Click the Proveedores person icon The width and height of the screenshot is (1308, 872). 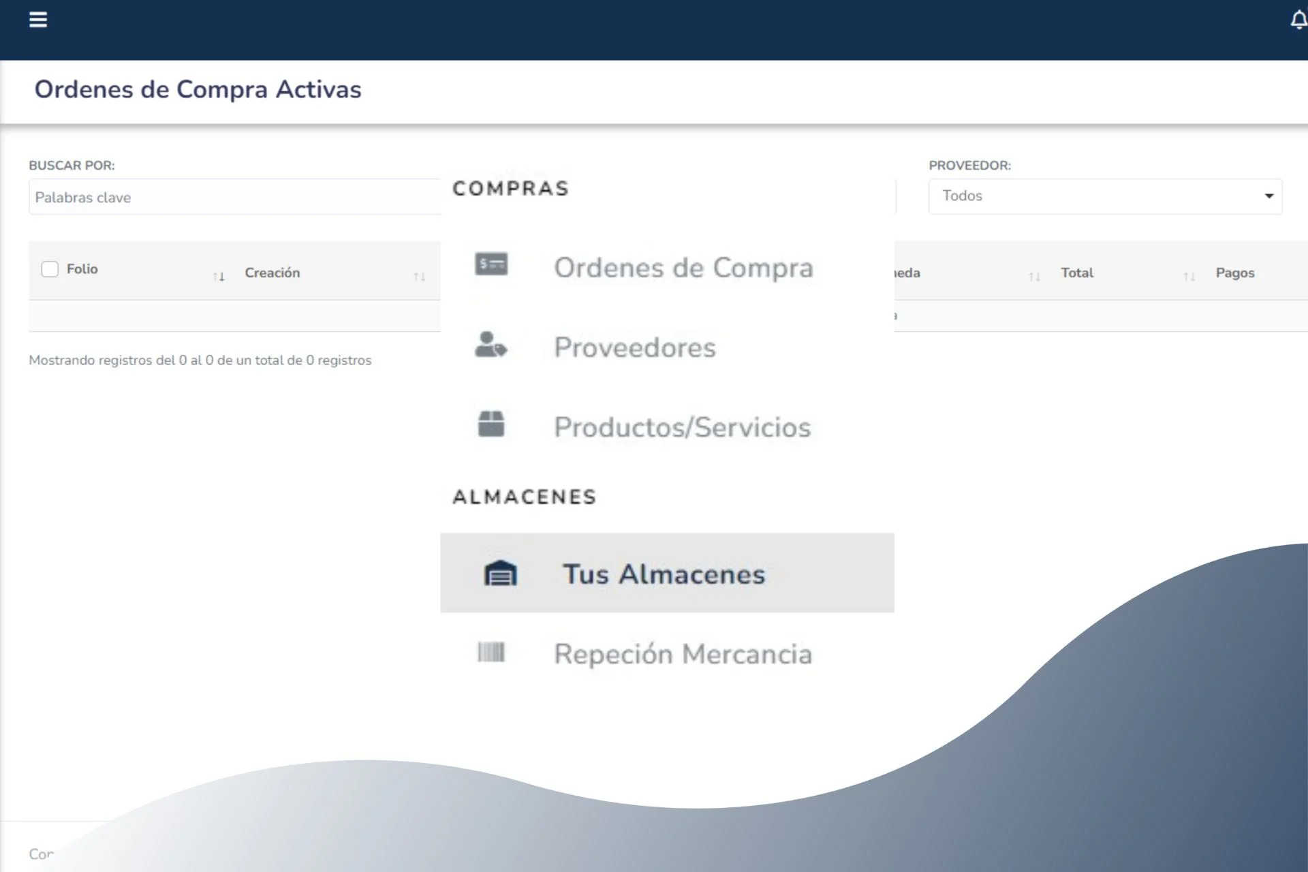490,345
